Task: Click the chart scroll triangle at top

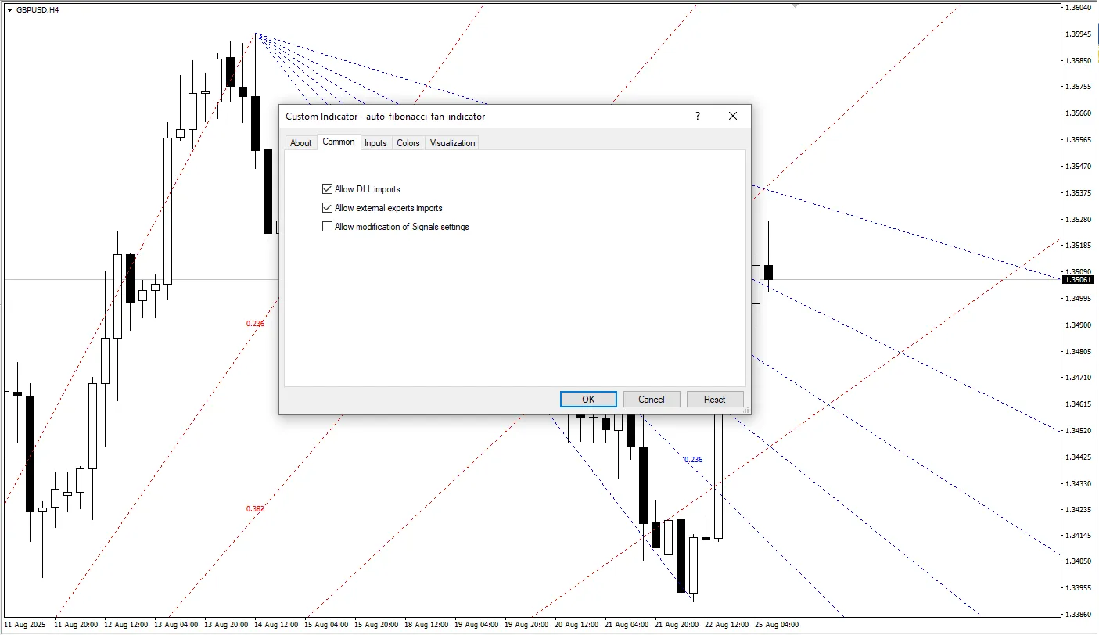Action: [x=795, y=5]
